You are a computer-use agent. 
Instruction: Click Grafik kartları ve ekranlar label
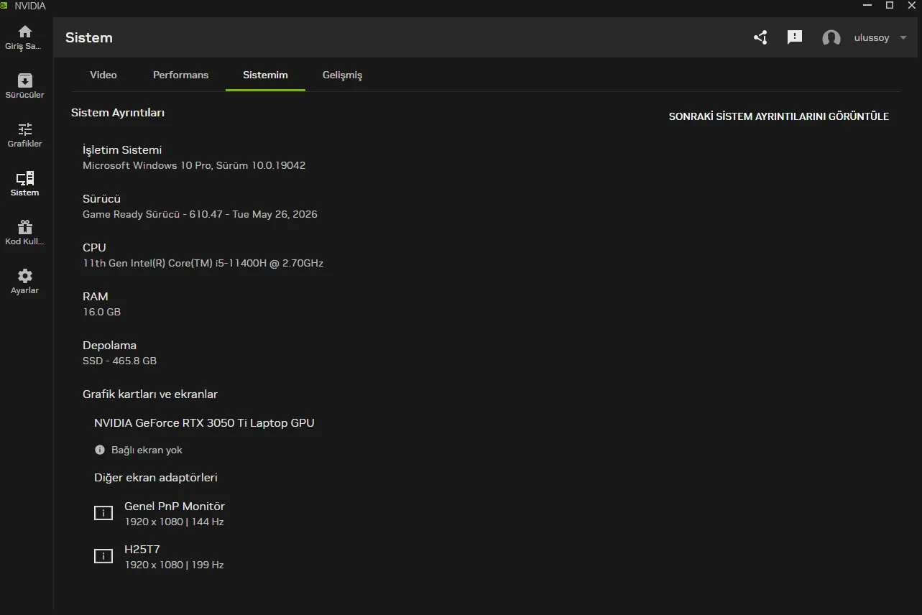click(x=150, y=394)
